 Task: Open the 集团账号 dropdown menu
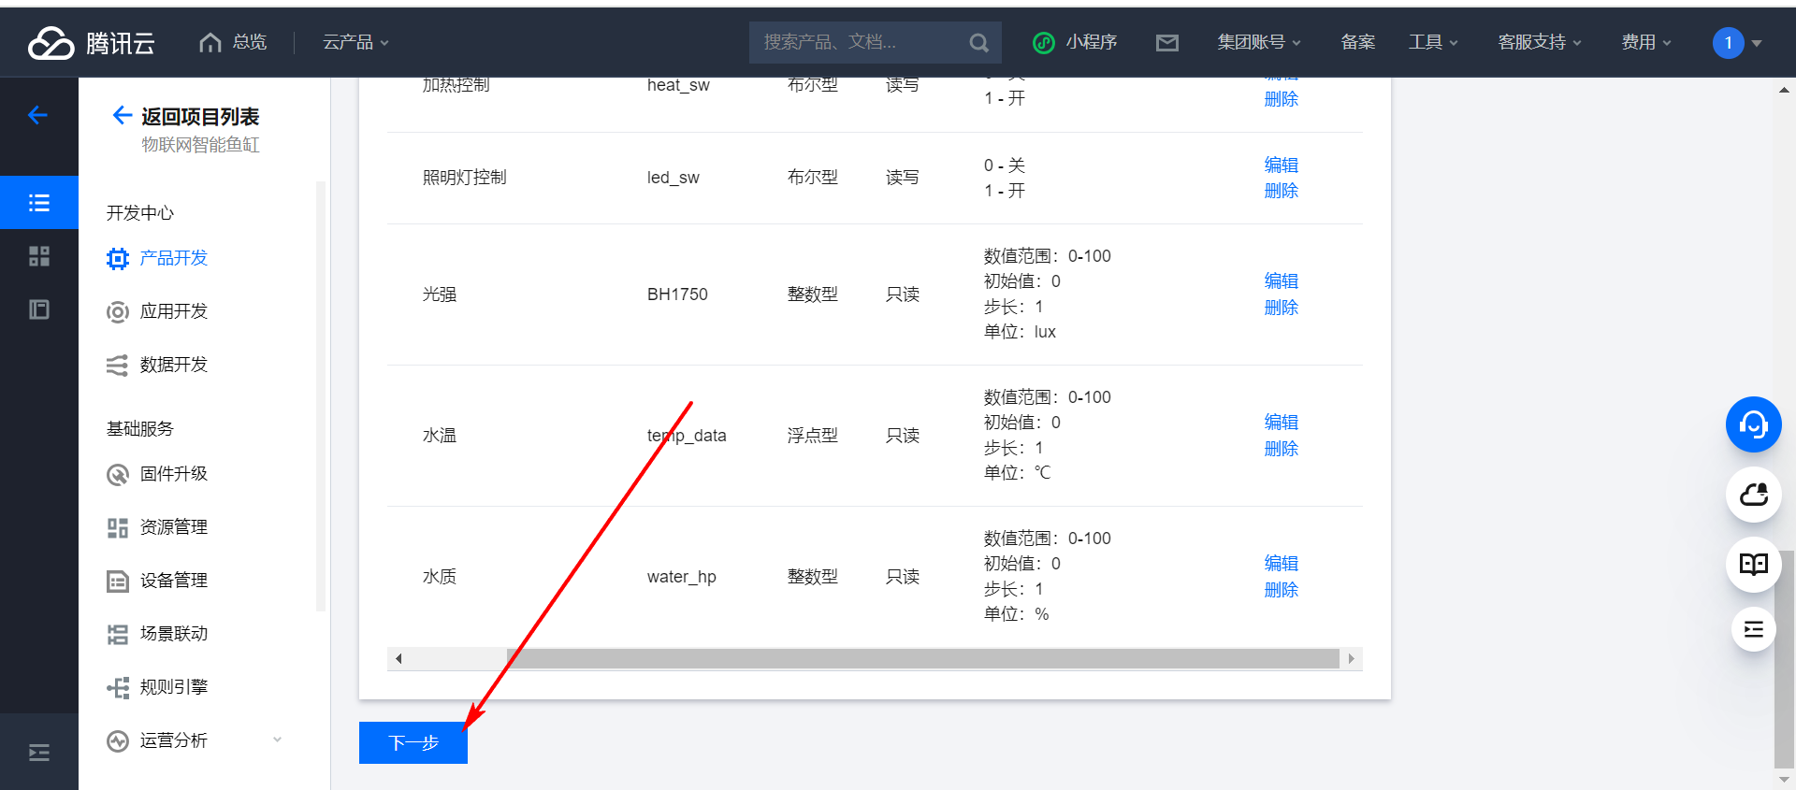1258,43
